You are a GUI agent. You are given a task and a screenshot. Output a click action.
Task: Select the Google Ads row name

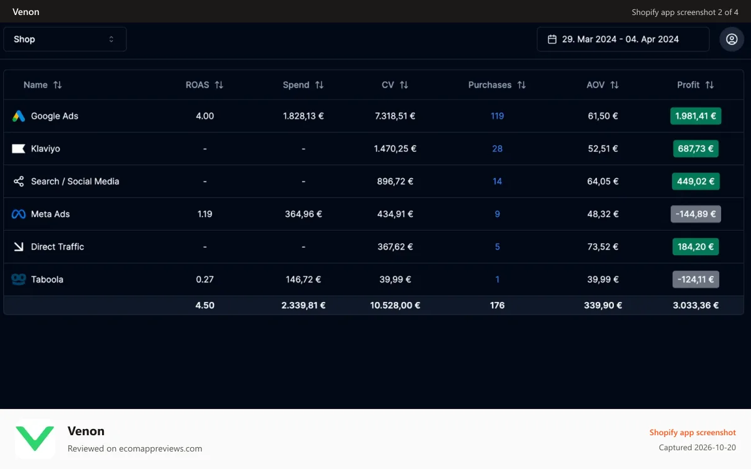tap(54, 116)
